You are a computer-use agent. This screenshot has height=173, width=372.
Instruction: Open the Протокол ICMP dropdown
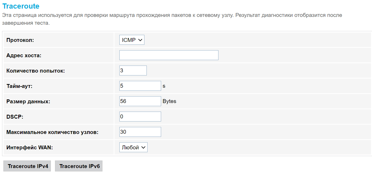click(x=132, y=40)
